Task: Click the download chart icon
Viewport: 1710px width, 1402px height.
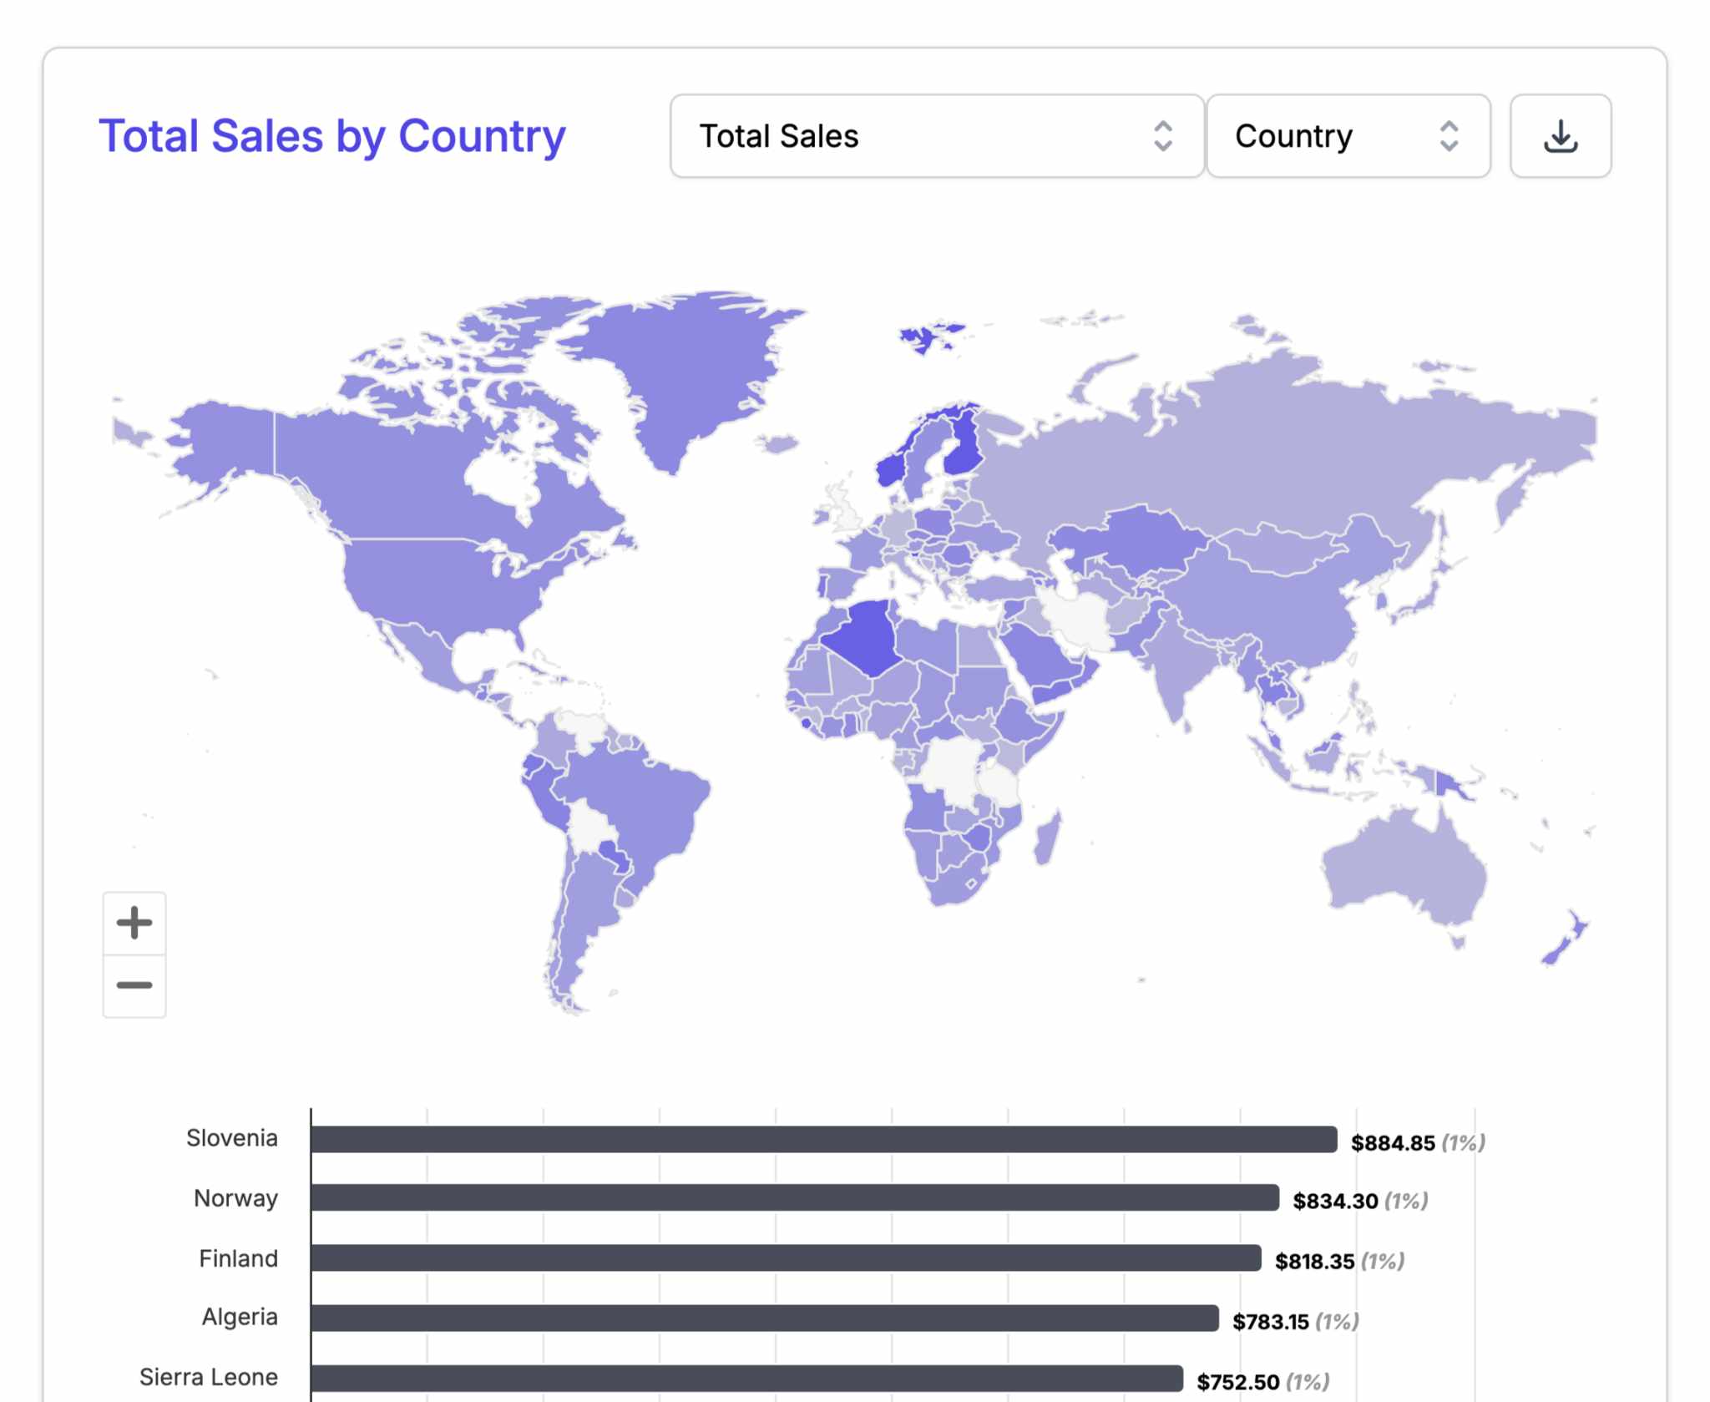Action: click(x=1561, y=136)
